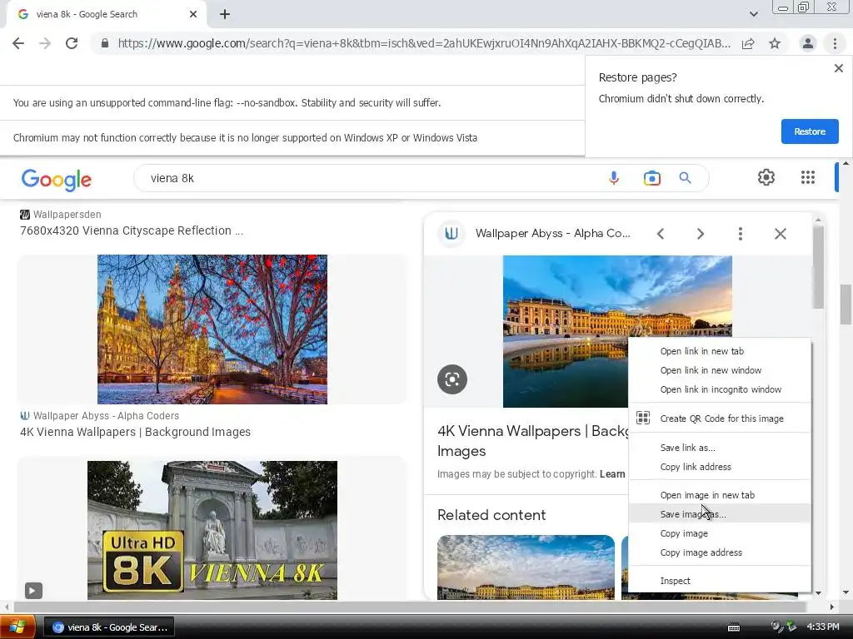
Task: Click the 'Learn' more copyright link
Action: click(x=612, y=473)
